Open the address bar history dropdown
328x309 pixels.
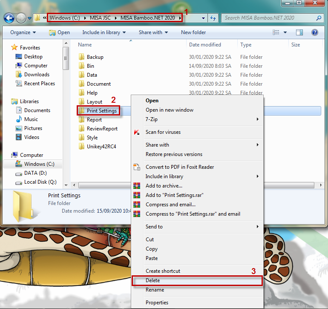[x=203, y=18]
